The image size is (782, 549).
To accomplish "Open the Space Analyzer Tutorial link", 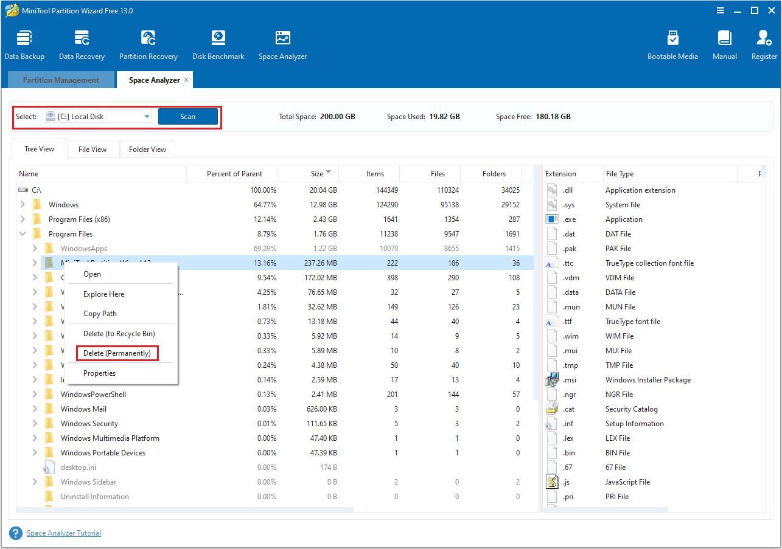I will 64,533.
